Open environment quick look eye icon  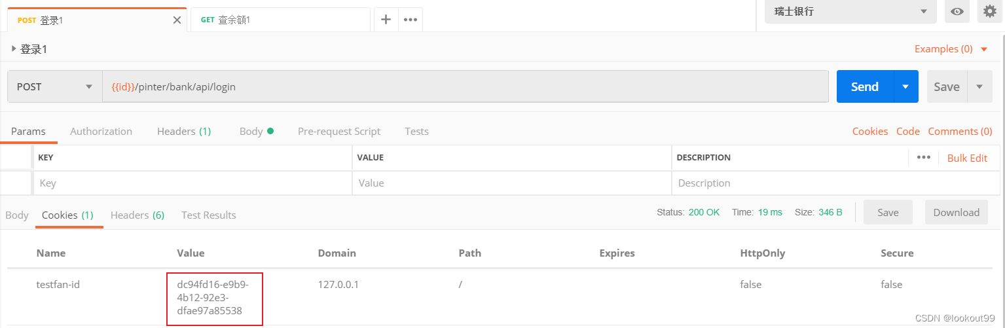pyautogui.click(x=957, y=11)
